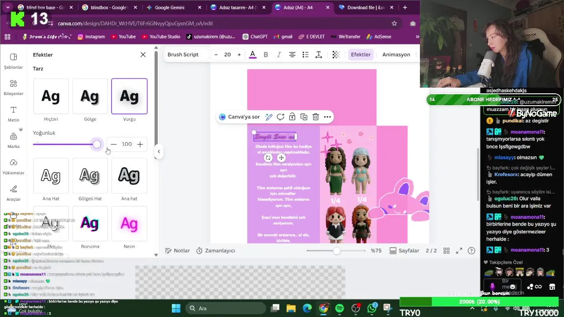Click the zoom slider handle
The width and height of the screenshot is (564, 317).
point(337,251)
